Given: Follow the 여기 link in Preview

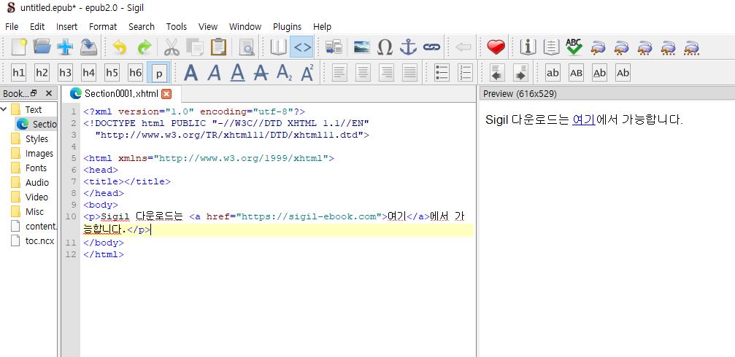Looking at the screenshot, I should tap(584, 119).
